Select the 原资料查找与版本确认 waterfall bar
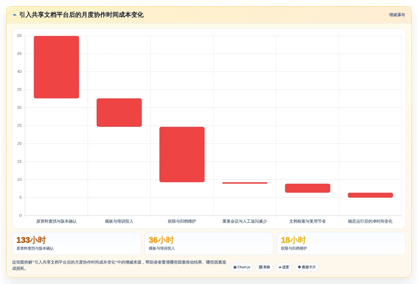Screen dimensions: 418x284 tap(56, 67)
